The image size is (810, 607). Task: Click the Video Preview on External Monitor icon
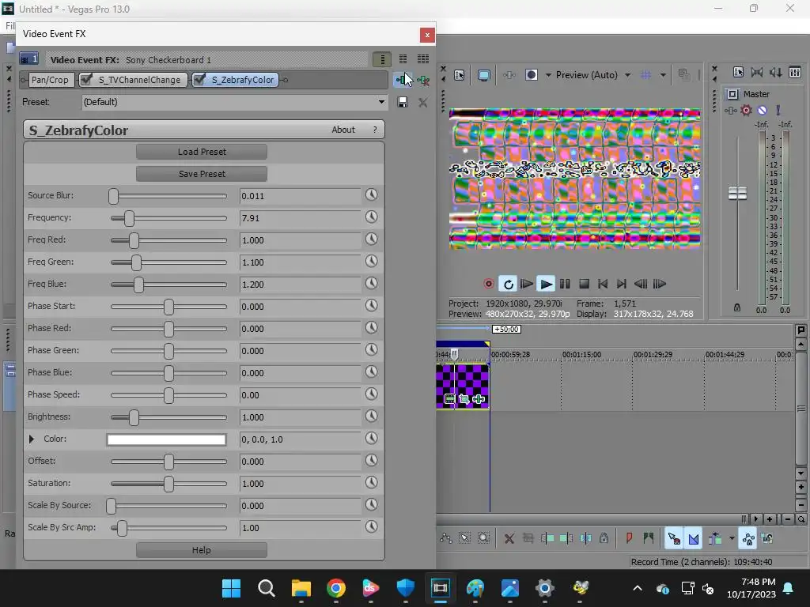pyautogui.click(x=484, y=75)
